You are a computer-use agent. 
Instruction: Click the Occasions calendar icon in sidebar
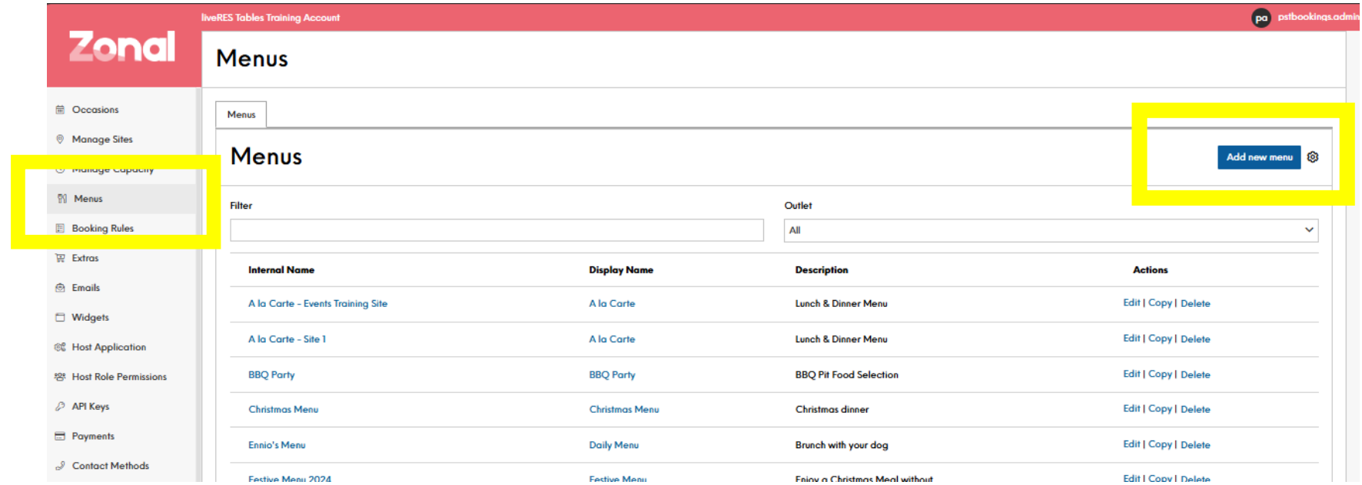60,110
